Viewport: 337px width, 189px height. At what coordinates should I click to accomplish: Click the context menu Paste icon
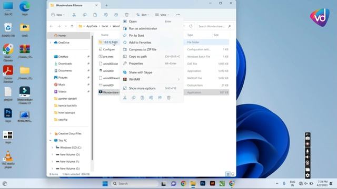[142, 98]
